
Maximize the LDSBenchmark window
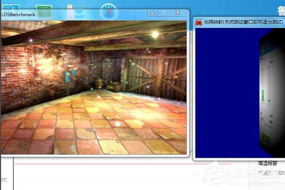pos(163,13)
